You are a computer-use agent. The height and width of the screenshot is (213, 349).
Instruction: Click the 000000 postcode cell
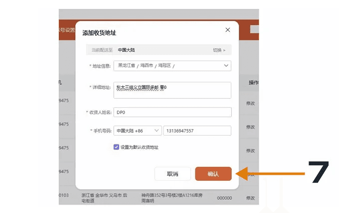(x=224, y=198)
